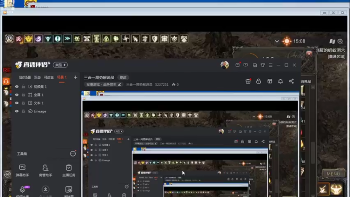
Task: Expand the 类型 dropdown next to the 直播伴侣 logo
Action: coord(60,65)
